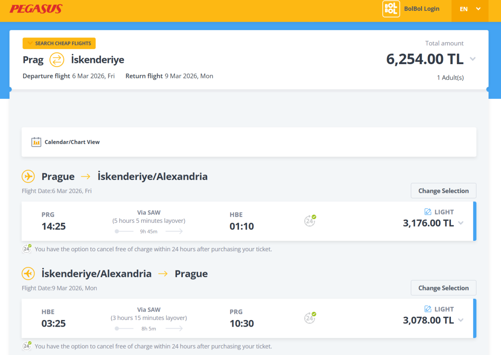
Task: Click the Alexandria return plane icon
Action: coord(28,274)
